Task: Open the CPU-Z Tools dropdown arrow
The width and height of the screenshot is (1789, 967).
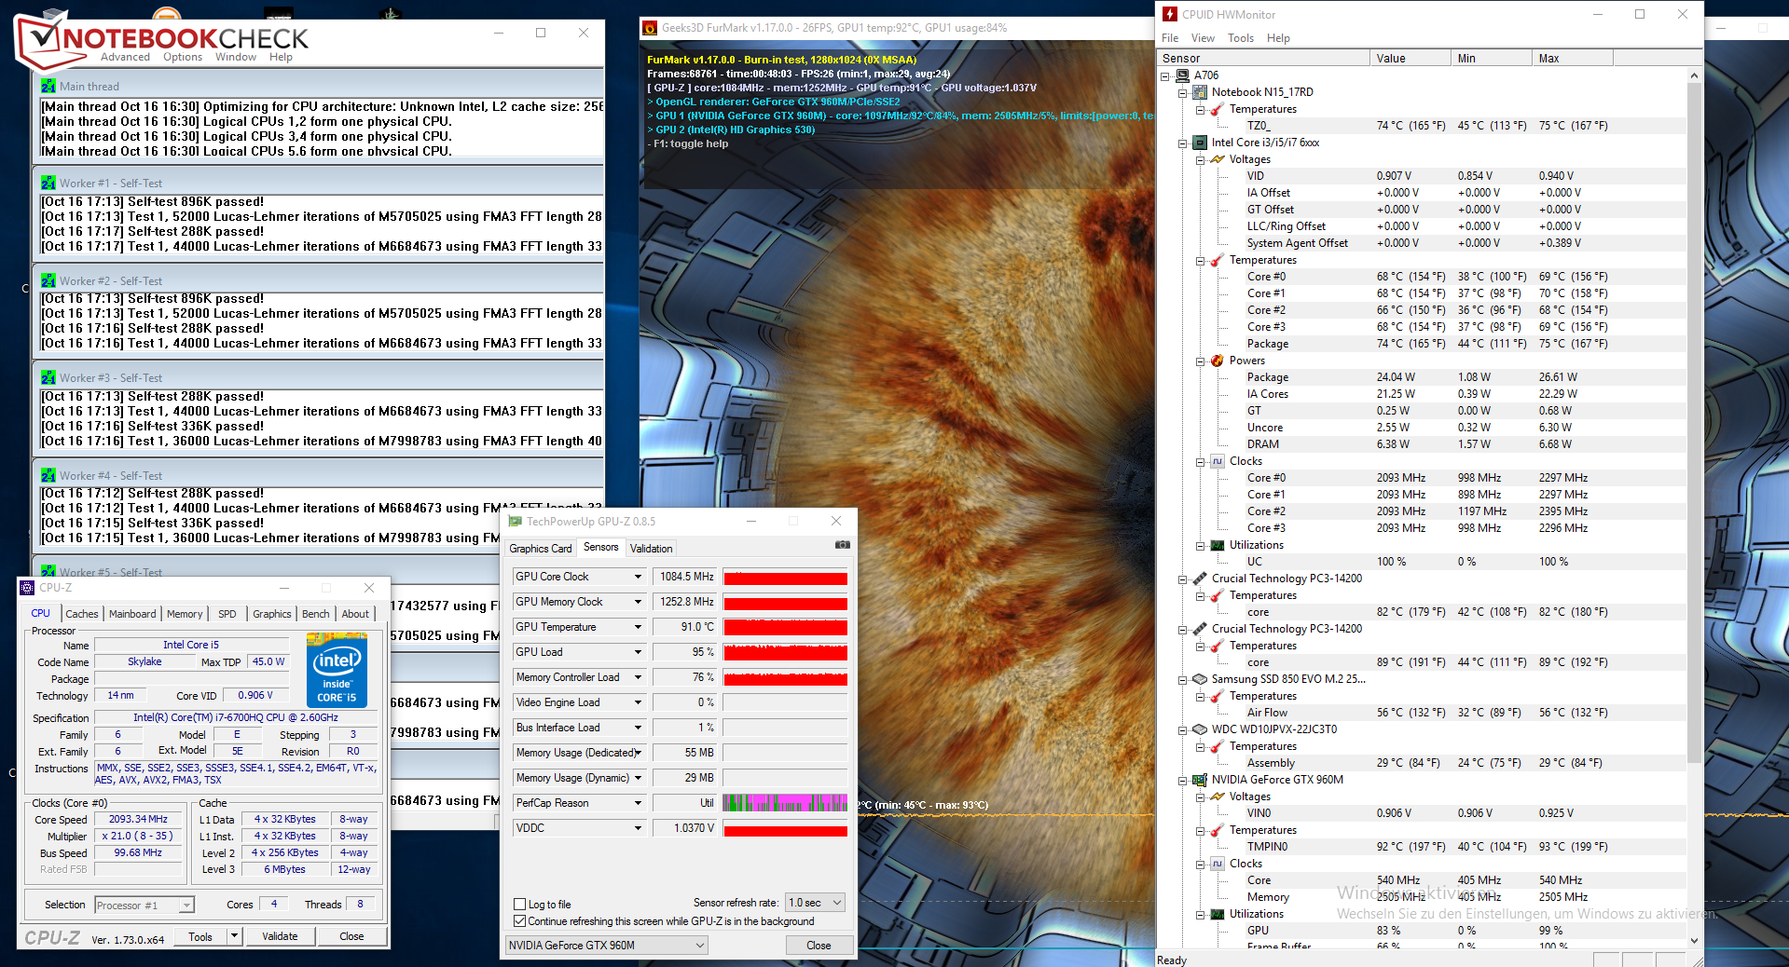Action: coord(235,936)
